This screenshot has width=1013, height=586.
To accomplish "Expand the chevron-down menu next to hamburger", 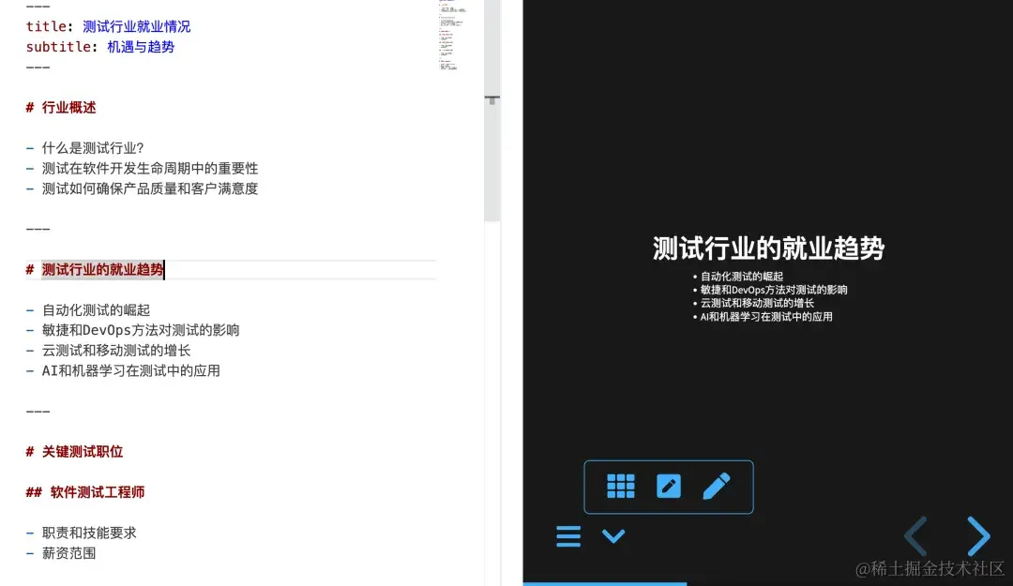I will 613,536.
